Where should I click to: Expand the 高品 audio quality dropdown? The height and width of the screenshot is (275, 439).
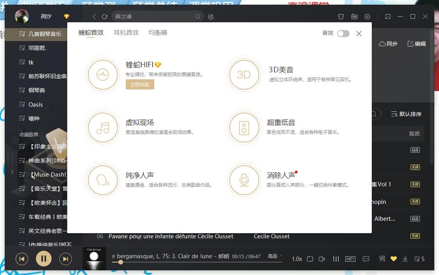[x=275, y=256]
